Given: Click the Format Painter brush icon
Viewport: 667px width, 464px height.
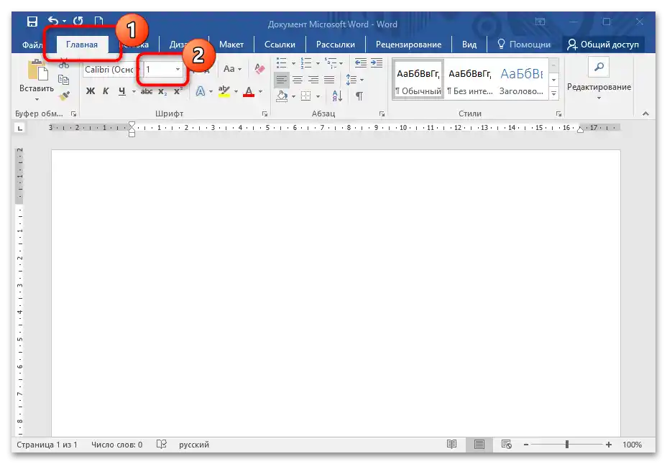Looking at the screenshot, I should [x=64, y=95].
